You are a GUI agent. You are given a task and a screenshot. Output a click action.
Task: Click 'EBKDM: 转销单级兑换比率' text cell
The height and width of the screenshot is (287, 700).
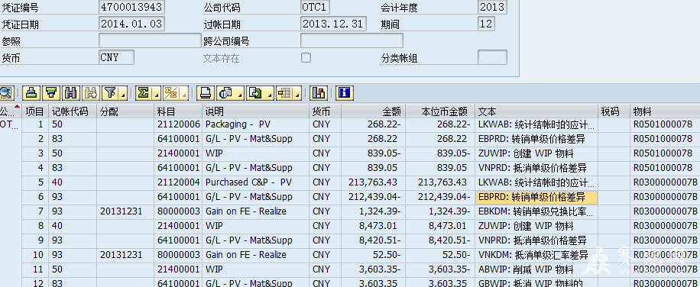tap(536, 211)
